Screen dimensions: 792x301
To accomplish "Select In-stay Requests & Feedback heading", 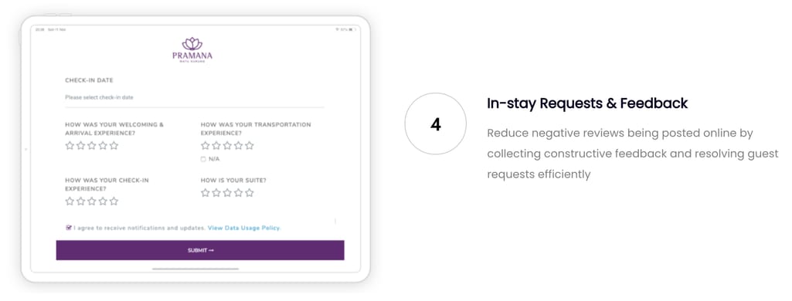I will click(587, 103).
